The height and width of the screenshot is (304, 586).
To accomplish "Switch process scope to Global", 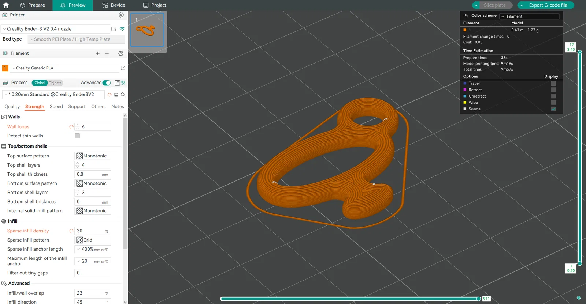I will [x=40, y=83].
